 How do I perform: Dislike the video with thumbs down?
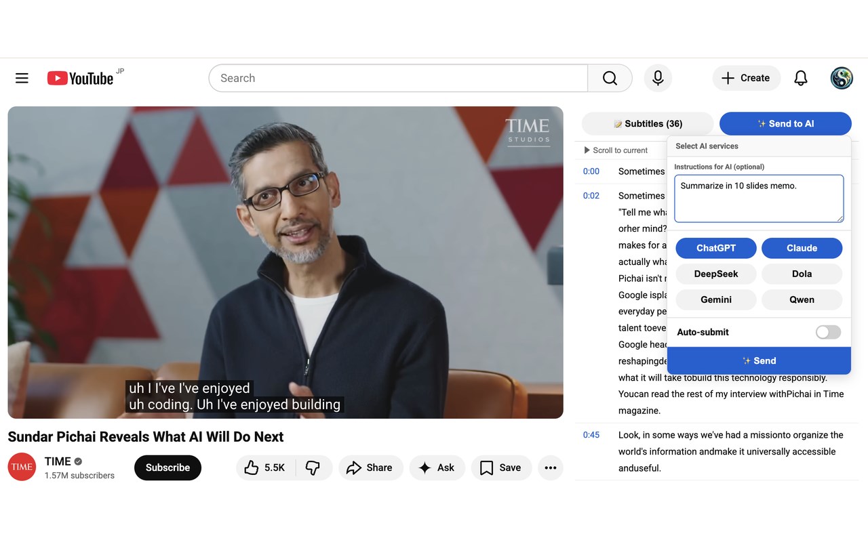point(313,467)
